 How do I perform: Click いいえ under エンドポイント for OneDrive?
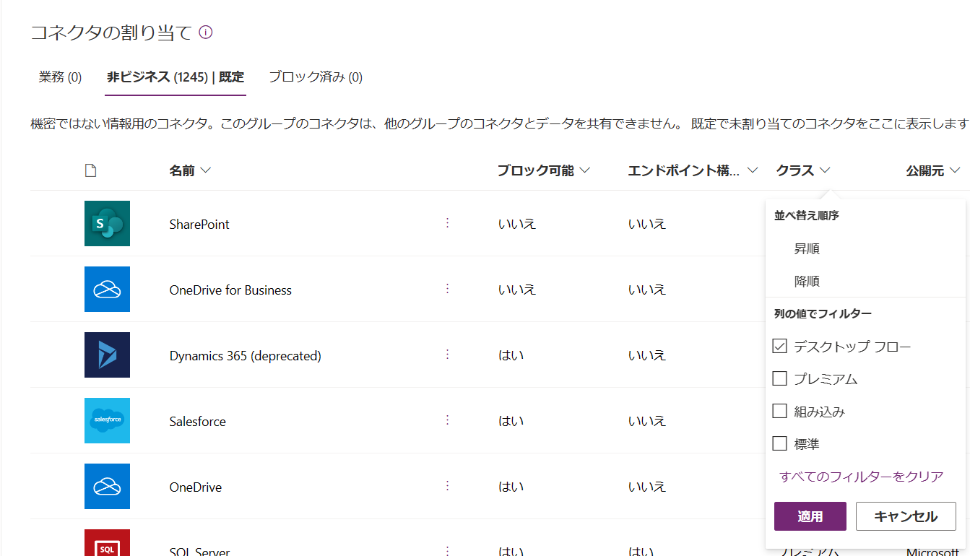(x=647, y=487)
